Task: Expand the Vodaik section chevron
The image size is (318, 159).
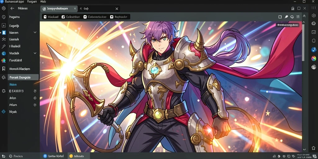Action: [35, 53]
